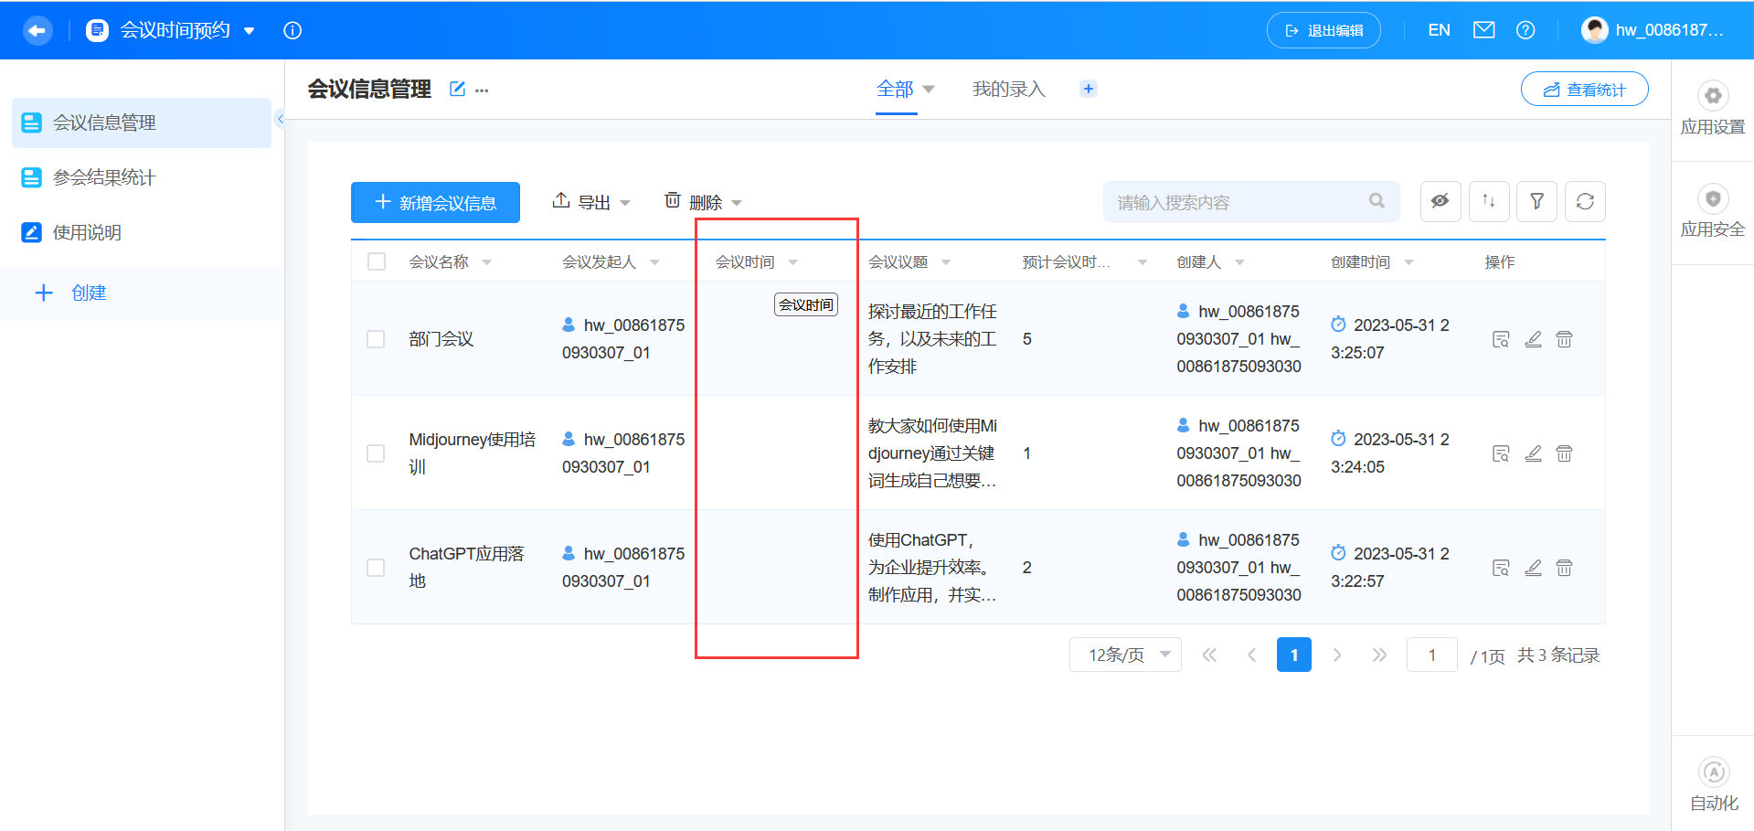This screenshot has width=1754, height=831.
Task: Check the header select-all checkbox
Action: click(x=376, y=261)
